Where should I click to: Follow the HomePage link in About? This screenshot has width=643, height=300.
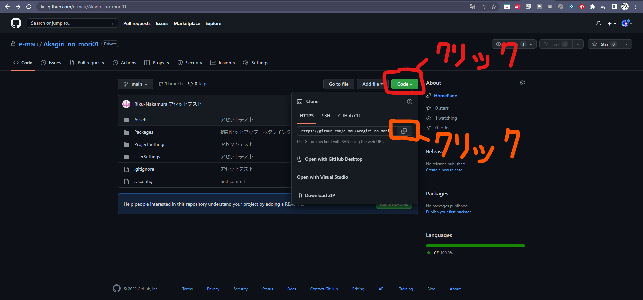[445, 96]
